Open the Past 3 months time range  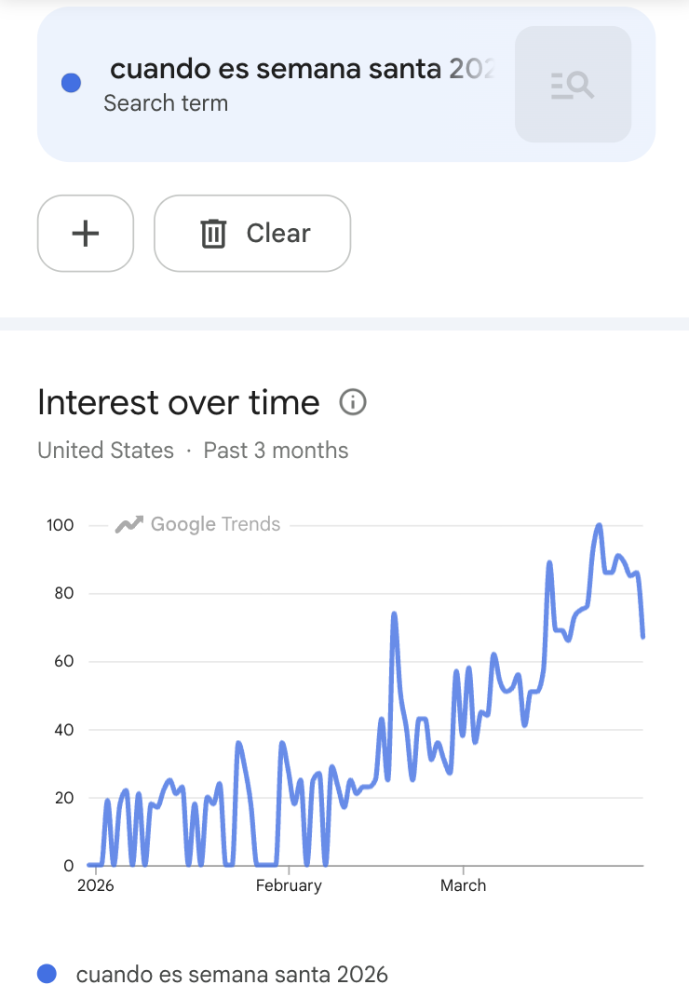[276, 451]
